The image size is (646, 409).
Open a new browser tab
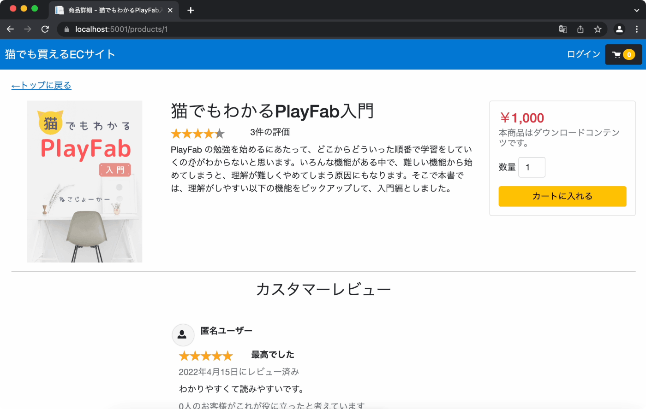(x=191, y=10)
